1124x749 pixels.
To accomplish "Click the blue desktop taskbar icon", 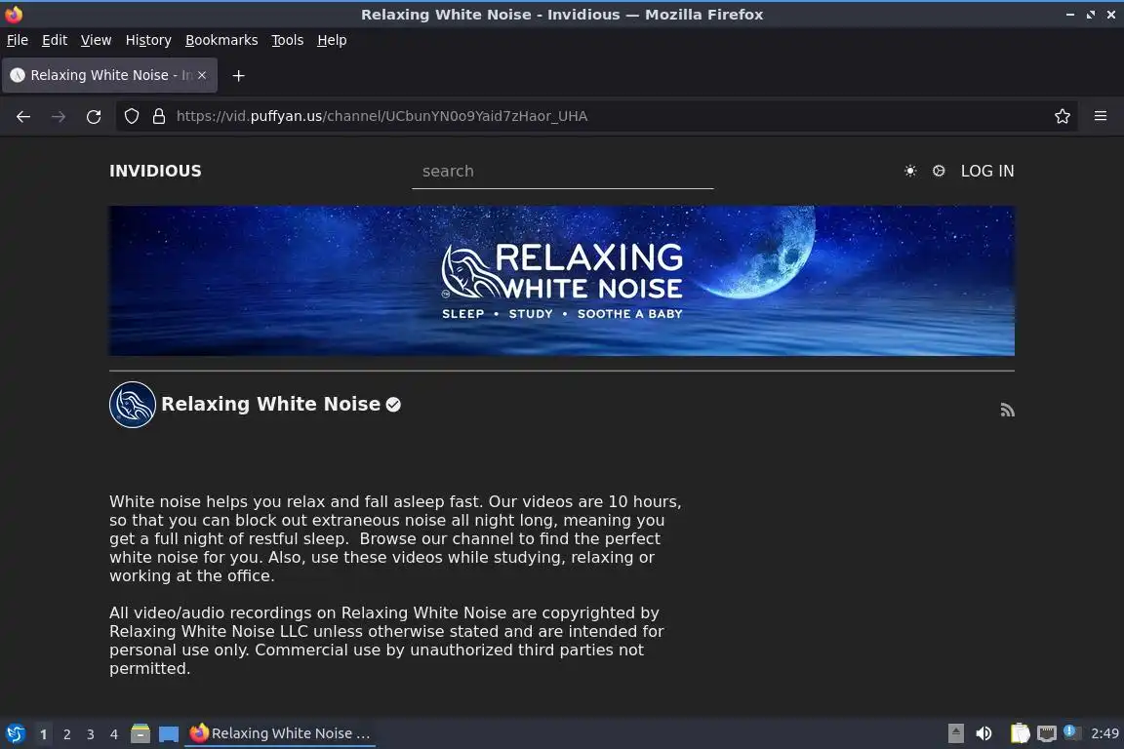I will pos(169,734).
